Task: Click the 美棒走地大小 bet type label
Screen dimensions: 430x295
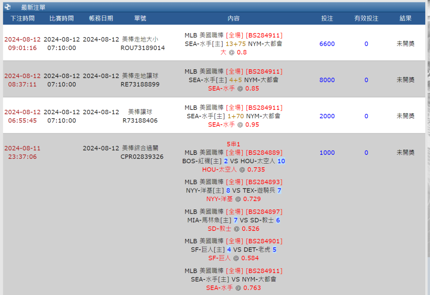Action: 140,39
